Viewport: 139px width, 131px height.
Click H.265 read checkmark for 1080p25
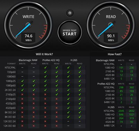80,81
